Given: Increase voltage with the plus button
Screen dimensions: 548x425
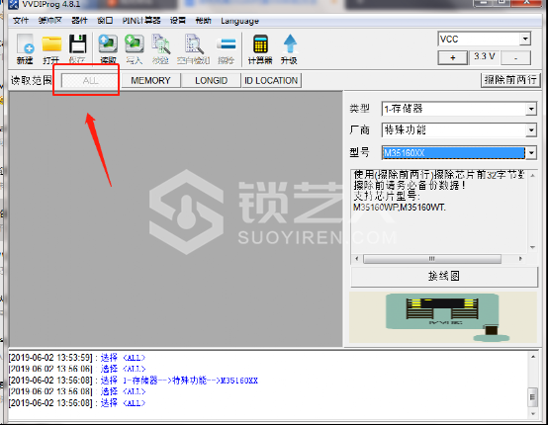Looking at the screenshot, I should coord(453,58).
